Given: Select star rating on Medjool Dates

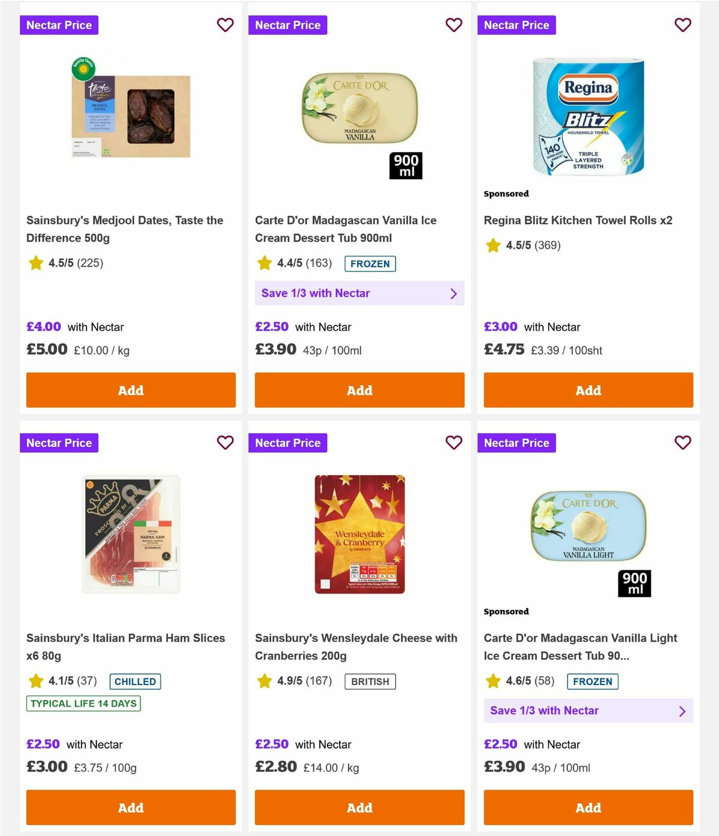Looking at the screenshot, I should 35,262.
